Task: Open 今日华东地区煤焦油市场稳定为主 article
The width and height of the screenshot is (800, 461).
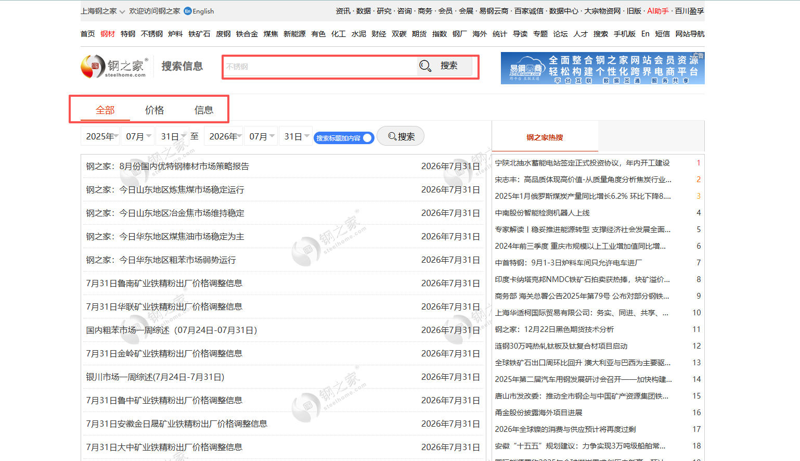Action: click(165, 237)
